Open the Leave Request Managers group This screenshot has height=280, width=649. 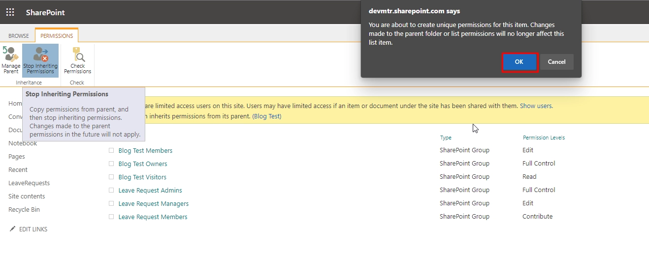click(x=154, y=203)
